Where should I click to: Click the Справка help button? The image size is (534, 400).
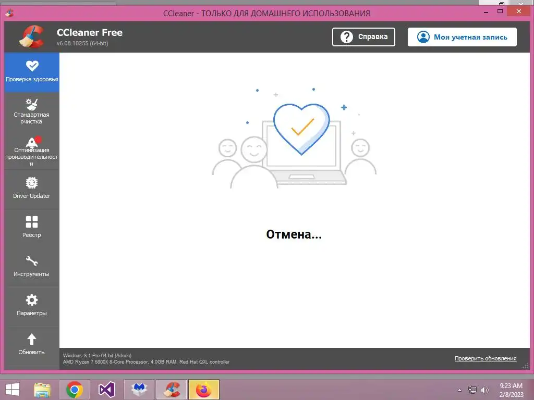coord(363,37)
